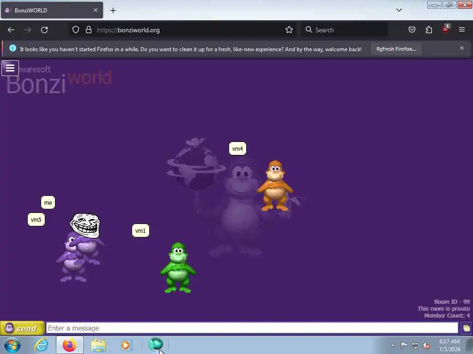Click the vm5 name tag

coord(36,219)
